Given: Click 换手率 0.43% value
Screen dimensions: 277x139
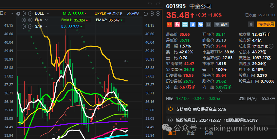Looking at the screenshot, I should tap(258, 70).
